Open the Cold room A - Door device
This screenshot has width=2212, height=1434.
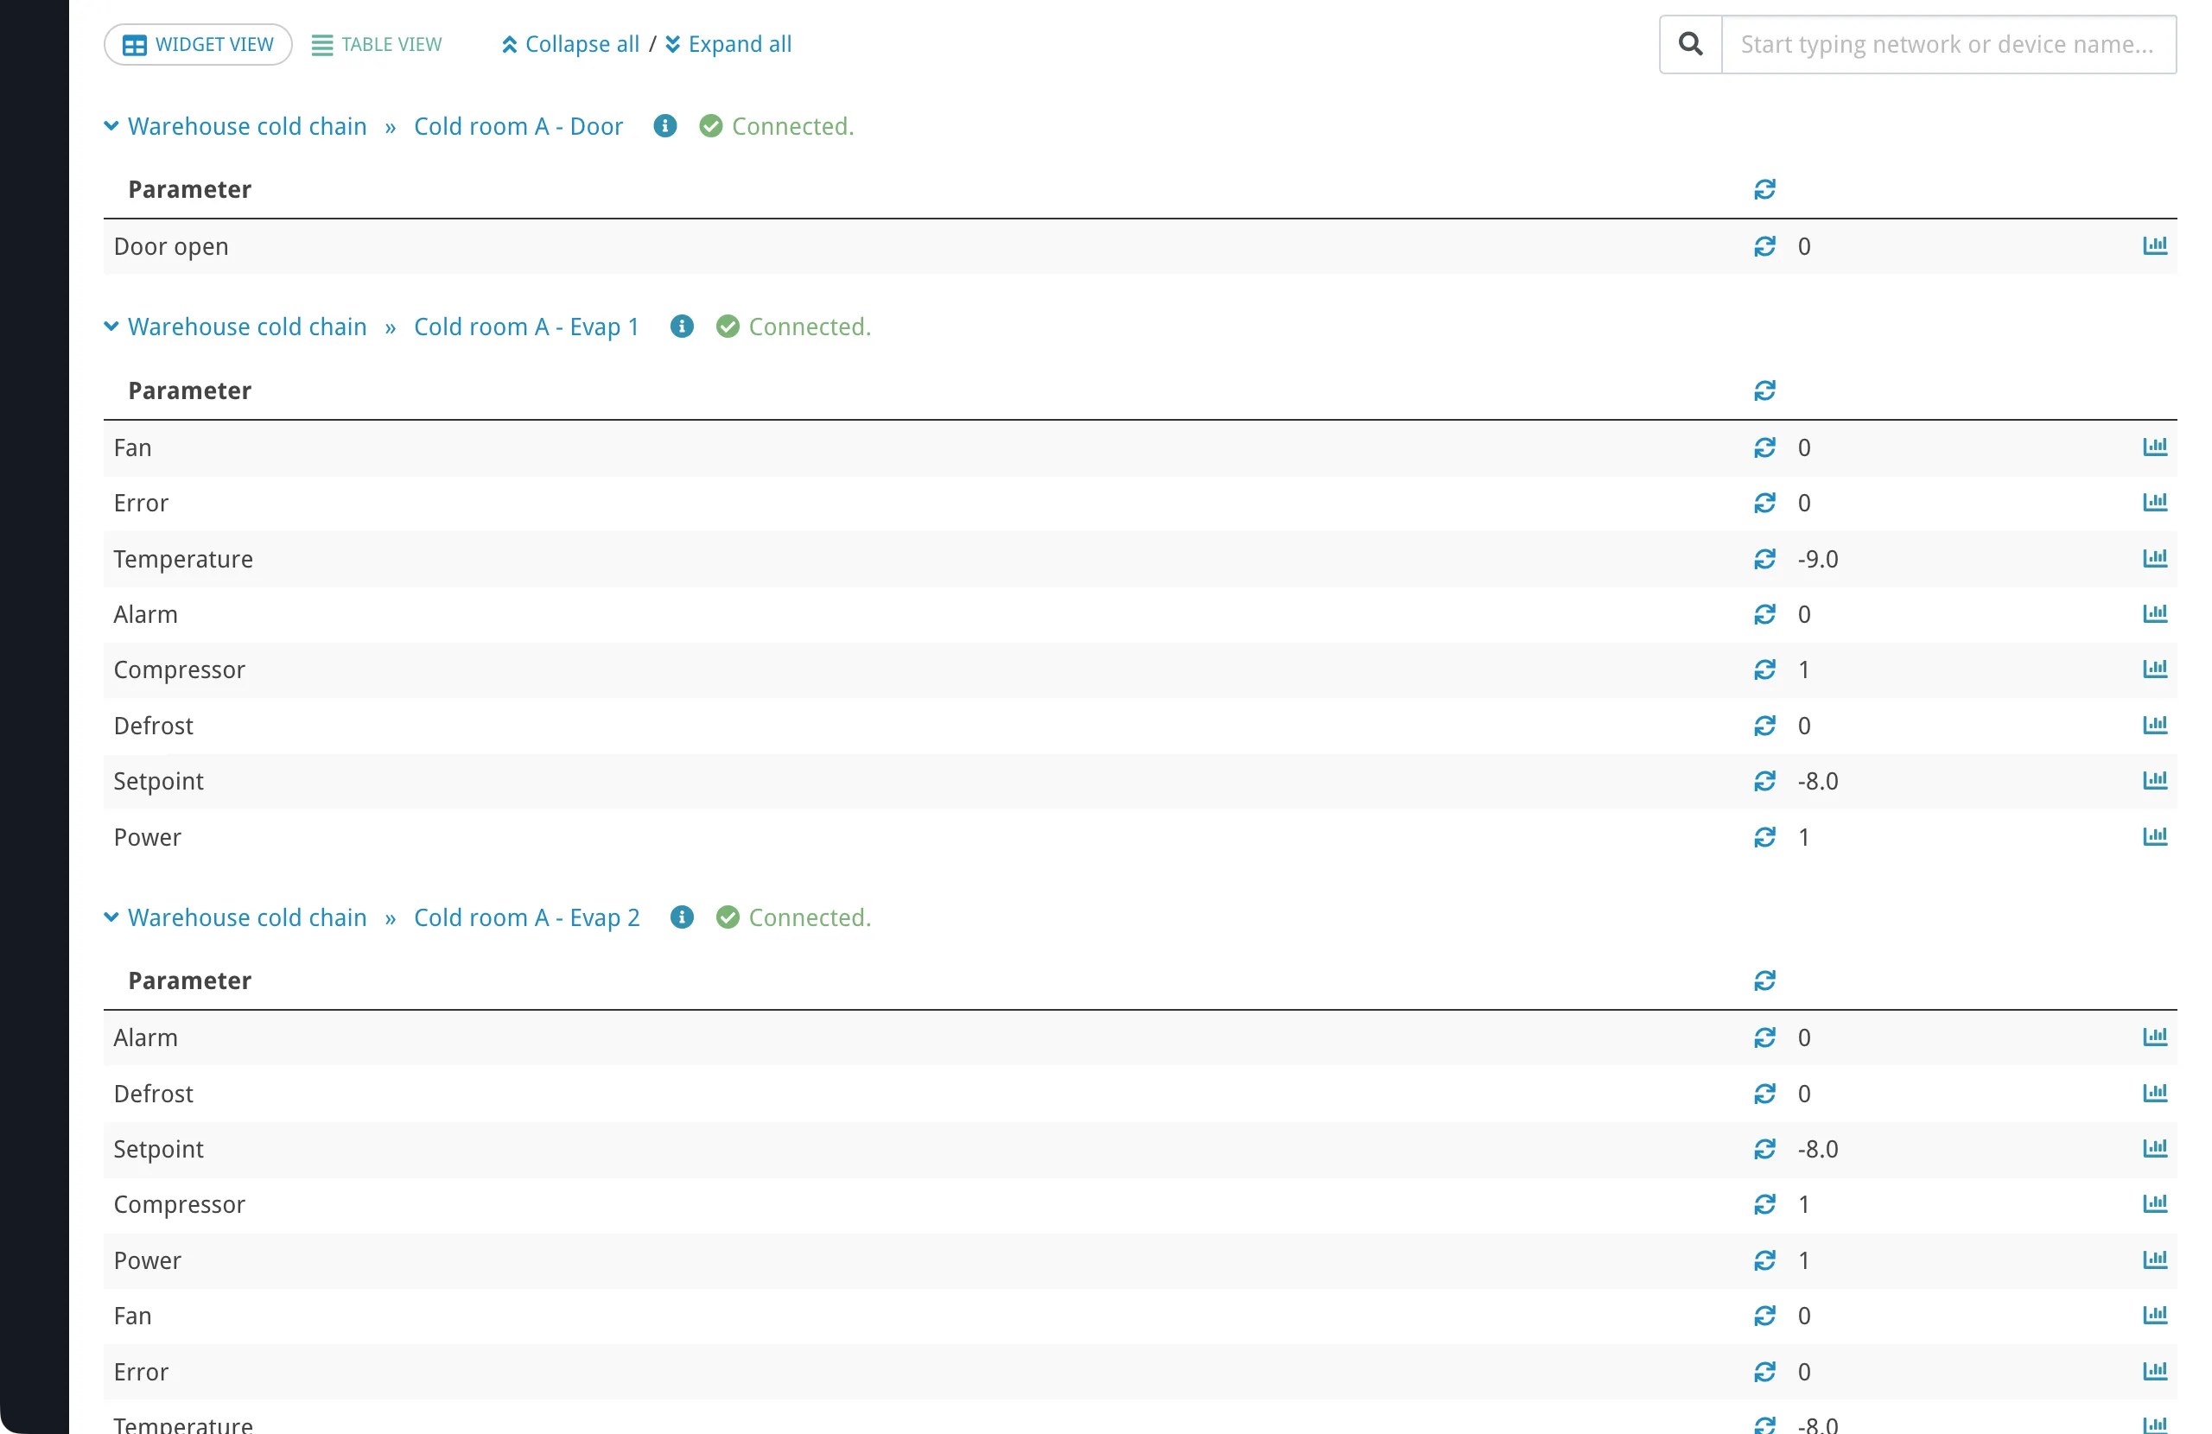coord(518,126)
